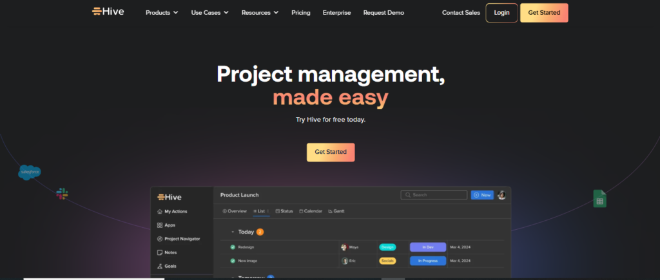Click the plus icon on the New button
This screenshot has width=660, height=280.
tap(476, 195)
